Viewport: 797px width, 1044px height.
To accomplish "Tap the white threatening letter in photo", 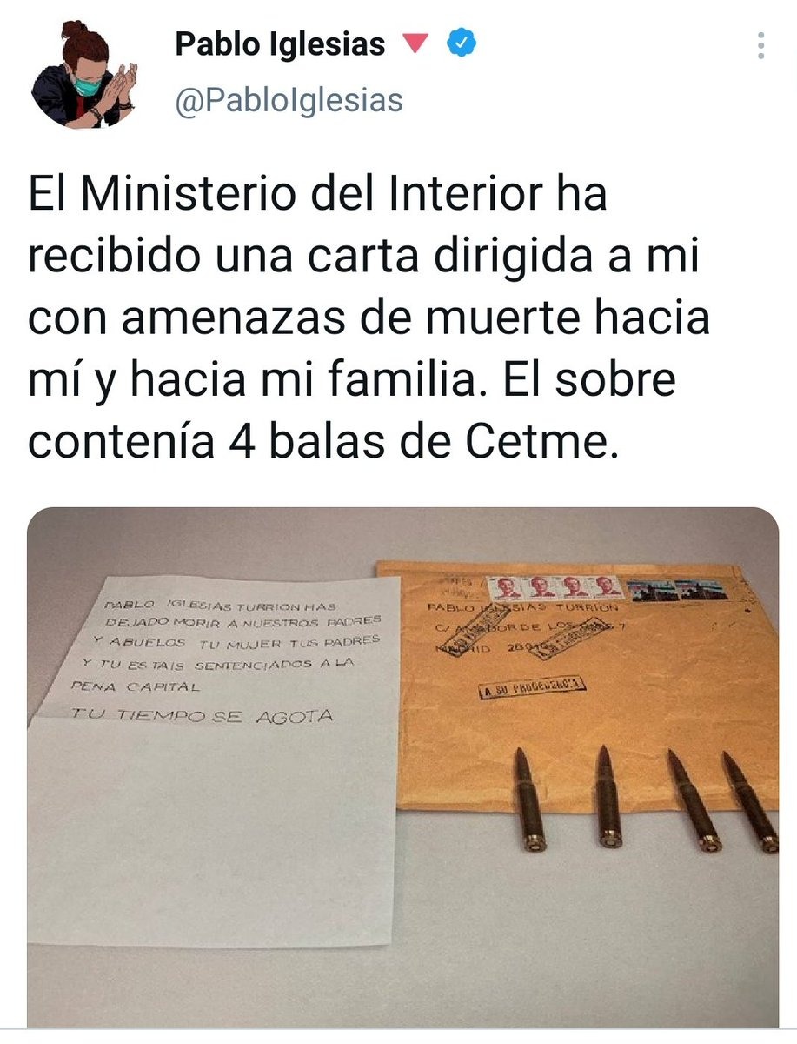I will 214,757.
